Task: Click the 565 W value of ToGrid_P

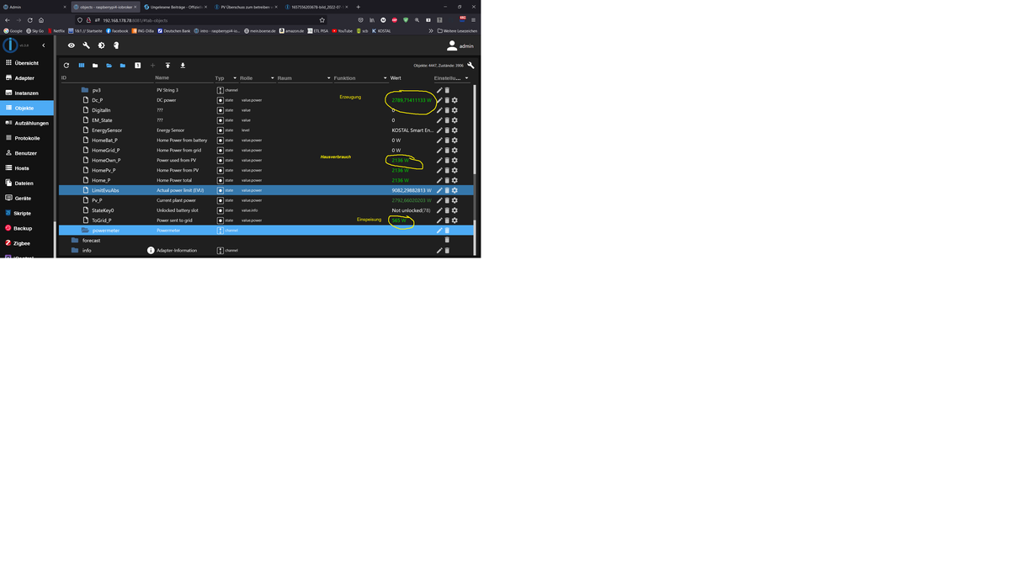Action: click(x=399, y=220)
